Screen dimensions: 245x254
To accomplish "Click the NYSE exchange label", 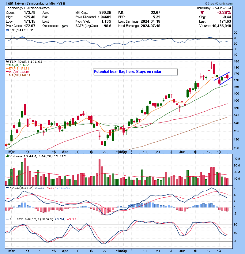I will click(x=60, y=4).
